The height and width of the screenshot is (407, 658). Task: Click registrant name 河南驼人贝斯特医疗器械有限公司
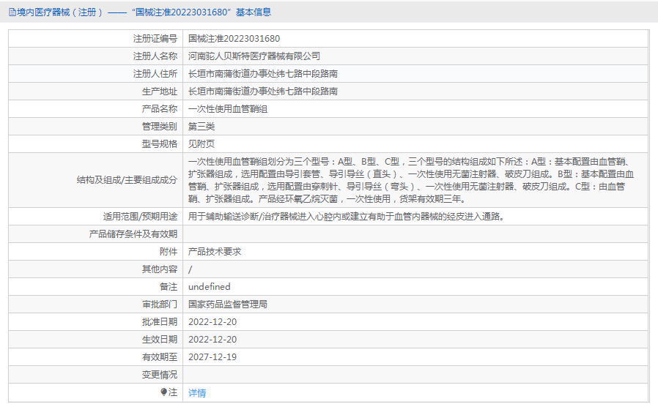[254, 56]
